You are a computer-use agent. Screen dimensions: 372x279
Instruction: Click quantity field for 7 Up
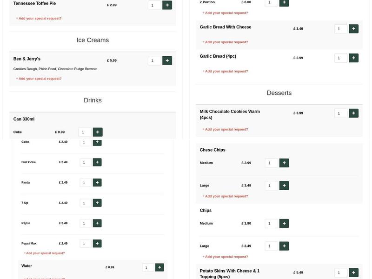coord(86,203)
